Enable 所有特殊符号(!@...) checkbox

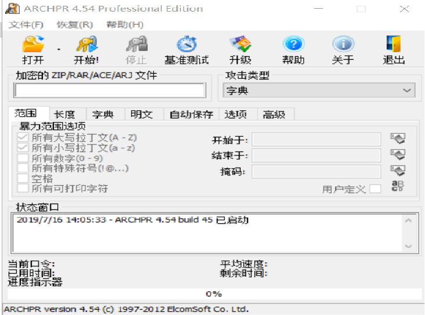click(23, 168)
